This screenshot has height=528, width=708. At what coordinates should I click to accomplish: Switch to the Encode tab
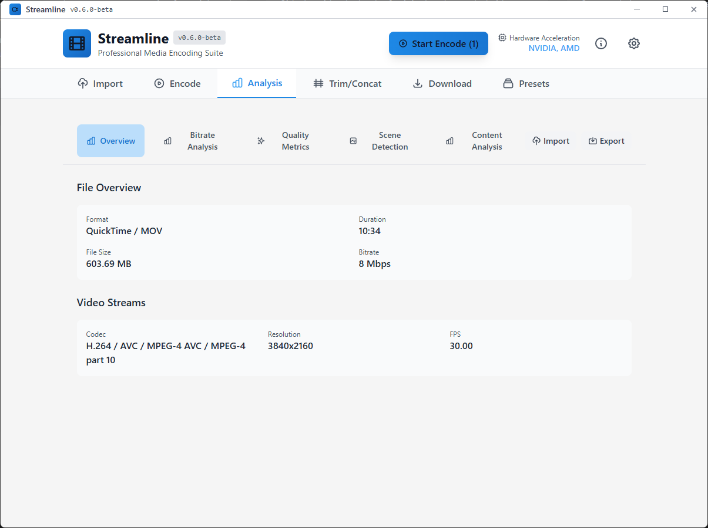pyautogui.click(x=177, y=83)
